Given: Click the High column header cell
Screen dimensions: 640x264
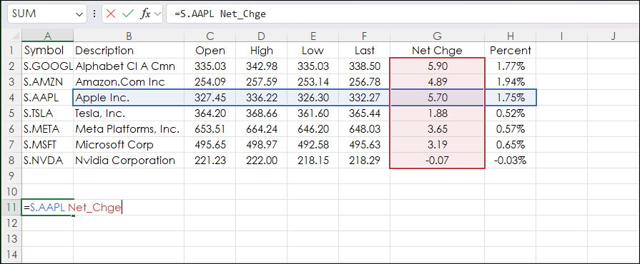Looking at the screenshot, I should tap(261, 51).
